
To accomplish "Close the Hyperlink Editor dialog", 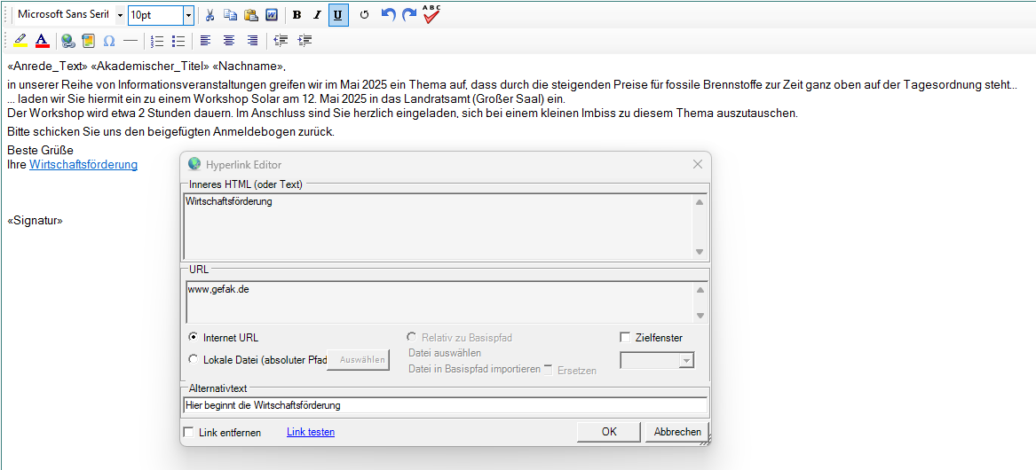I will tap(697, 164).
